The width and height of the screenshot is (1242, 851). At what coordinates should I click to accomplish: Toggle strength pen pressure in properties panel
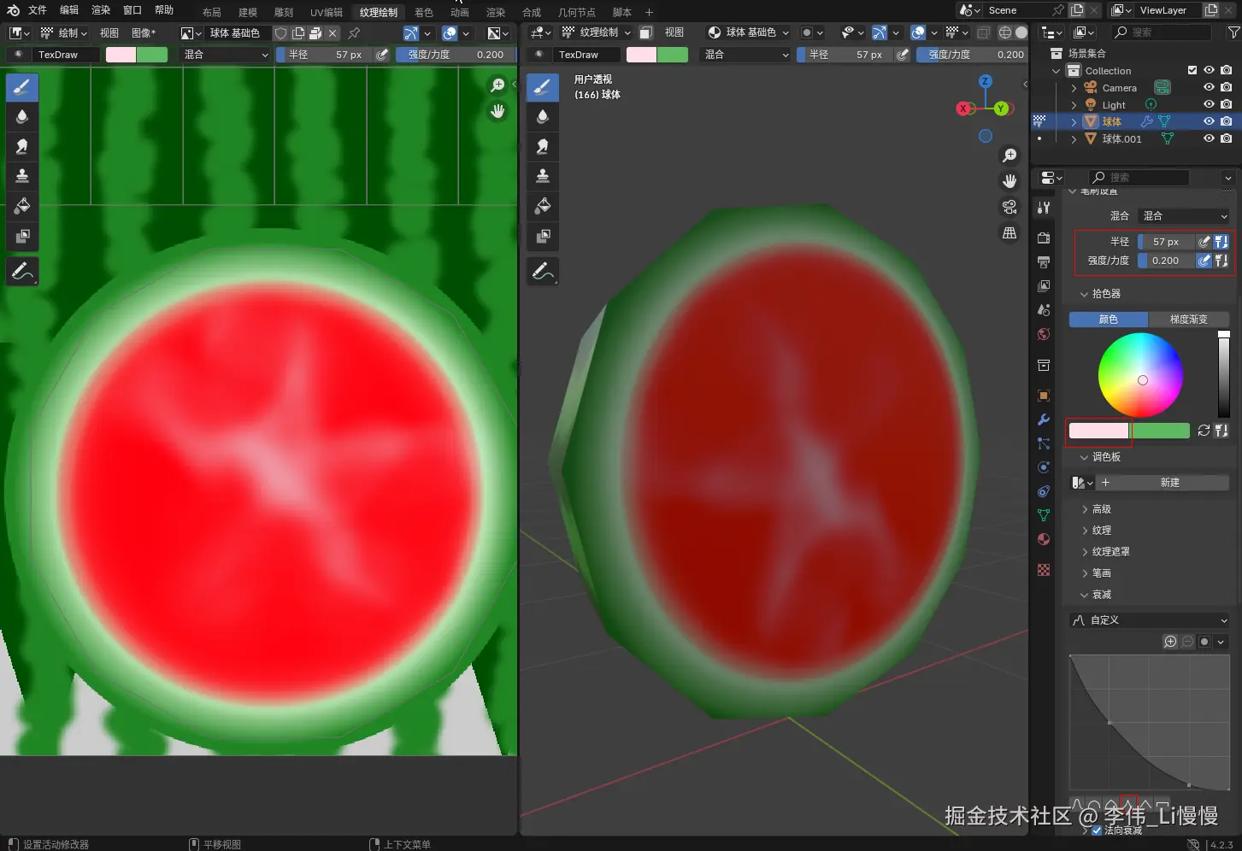point(1204,261)
